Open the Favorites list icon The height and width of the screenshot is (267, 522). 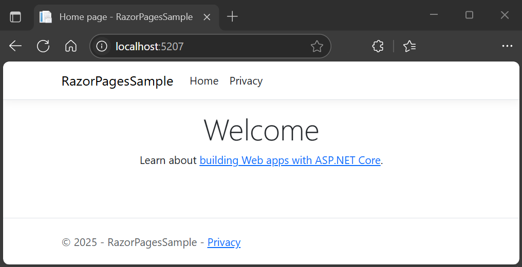pos(409,46)
